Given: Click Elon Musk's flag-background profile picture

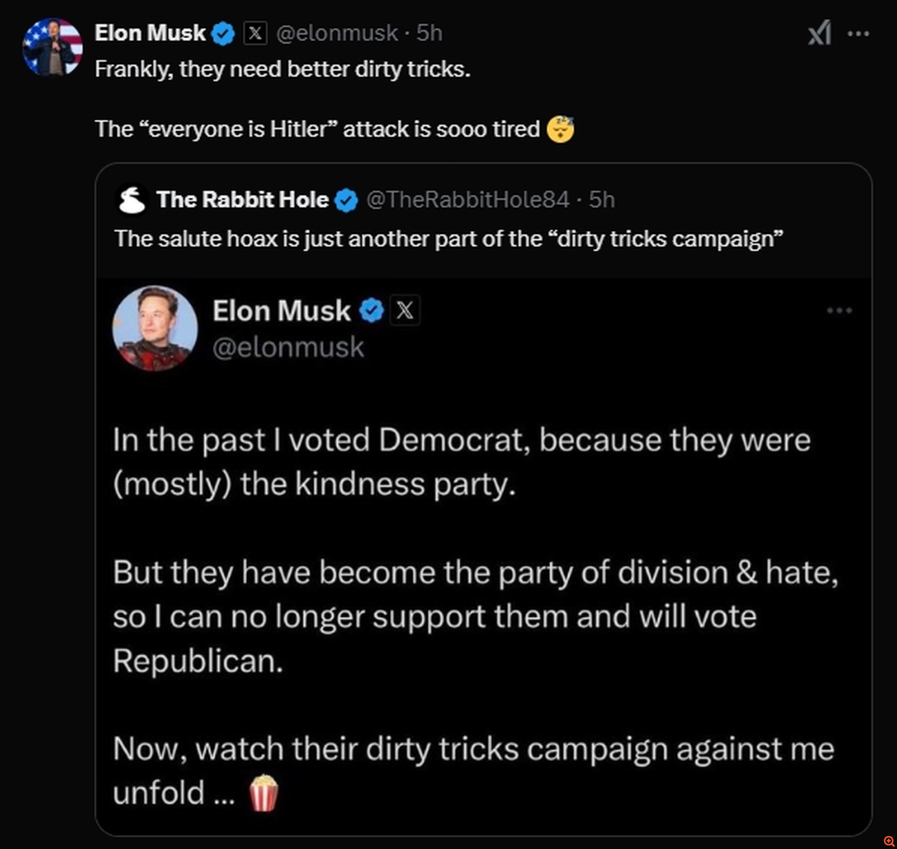Looking at the screenshot, I should click(x=52, y=47).
